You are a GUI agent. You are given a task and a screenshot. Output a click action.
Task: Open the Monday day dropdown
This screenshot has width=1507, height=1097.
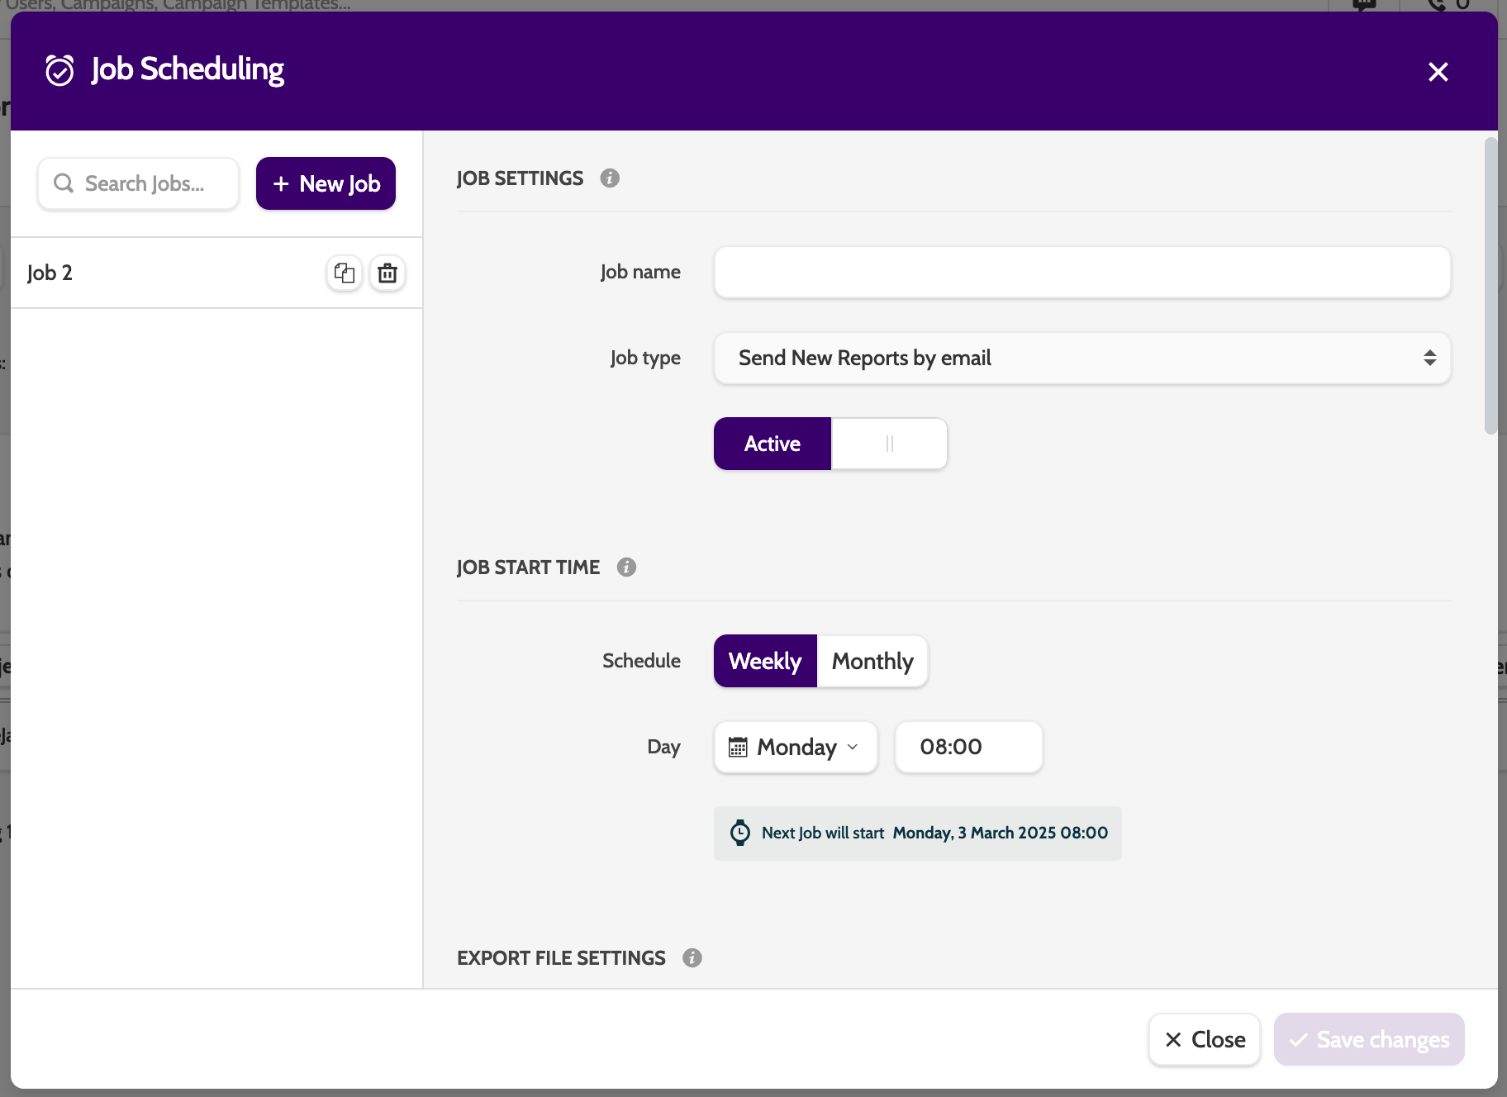(x=795, y=747)
